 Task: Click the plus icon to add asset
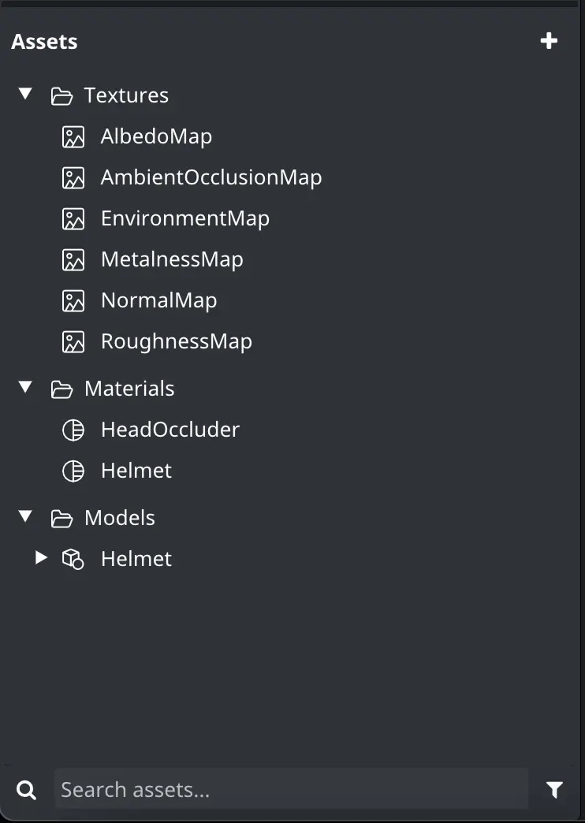pos(549,41)
